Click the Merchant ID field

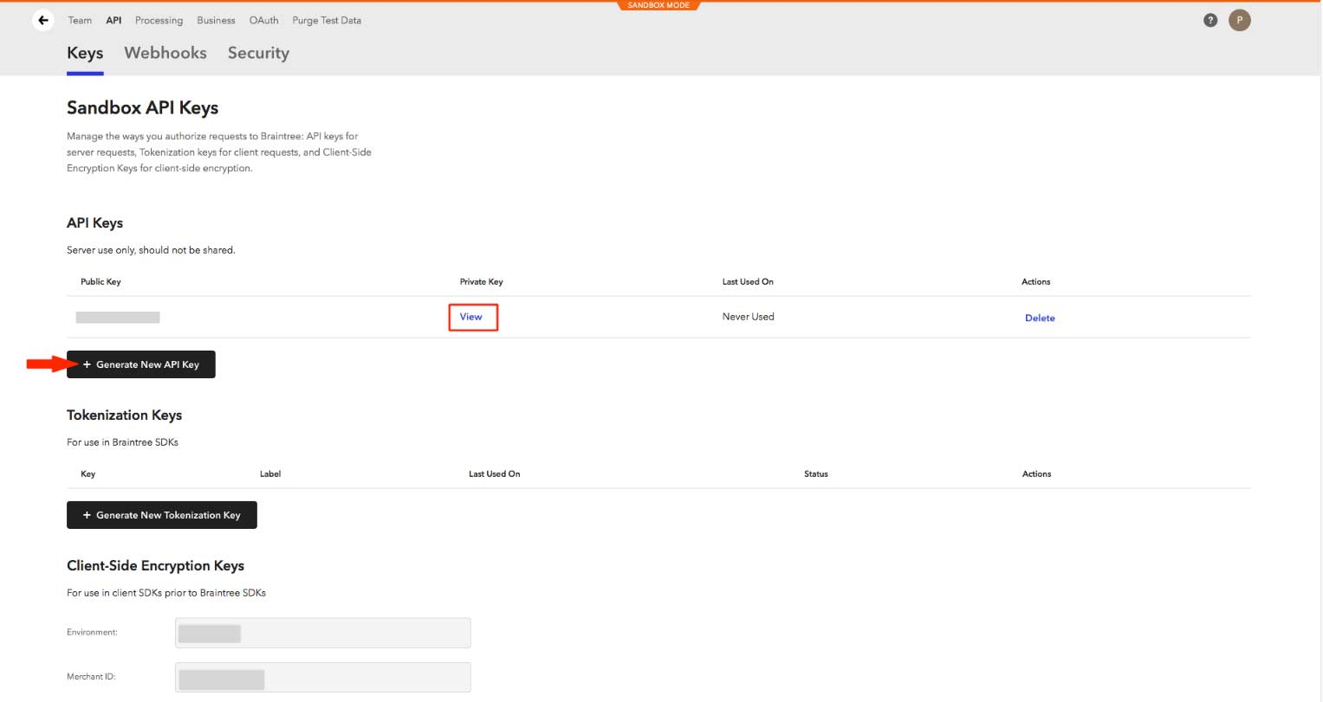coord(322,678)
